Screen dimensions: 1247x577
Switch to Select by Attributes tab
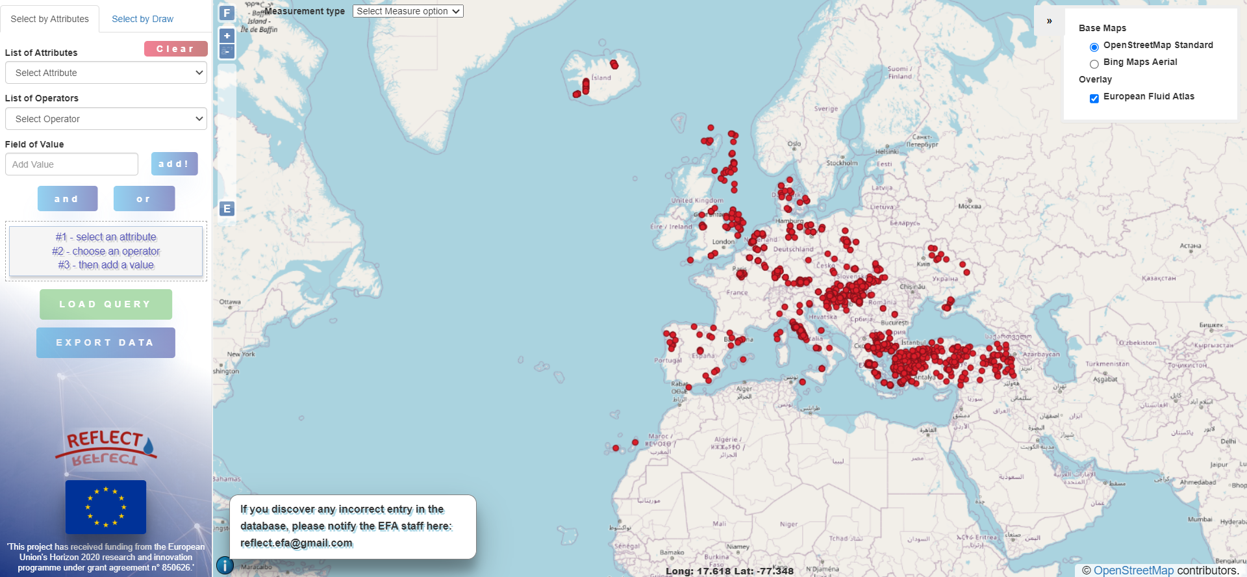click(49, 19)
